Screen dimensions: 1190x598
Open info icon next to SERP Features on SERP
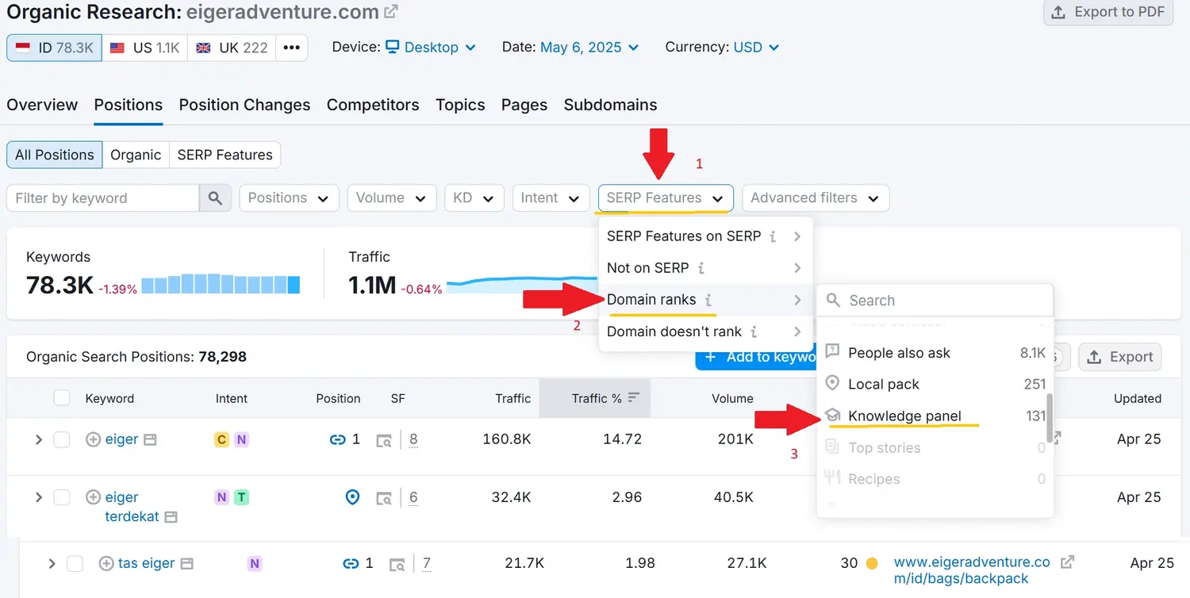coord(773,236)
